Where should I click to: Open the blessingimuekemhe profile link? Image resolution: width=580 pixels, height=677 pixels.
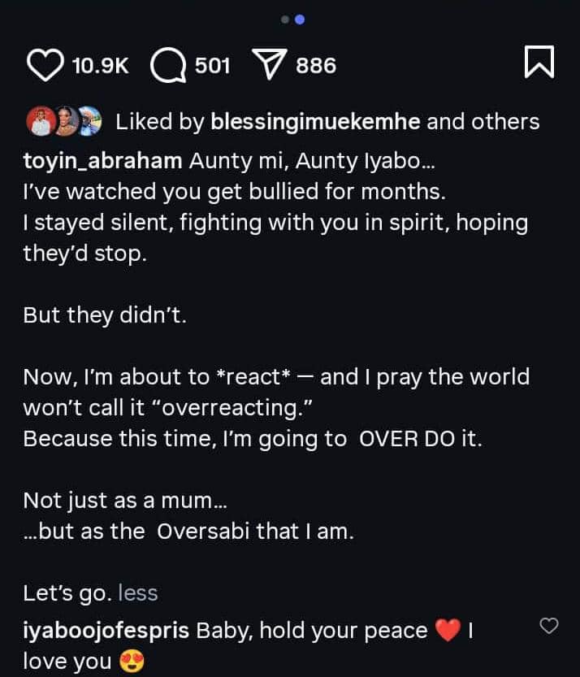(315, 122)
